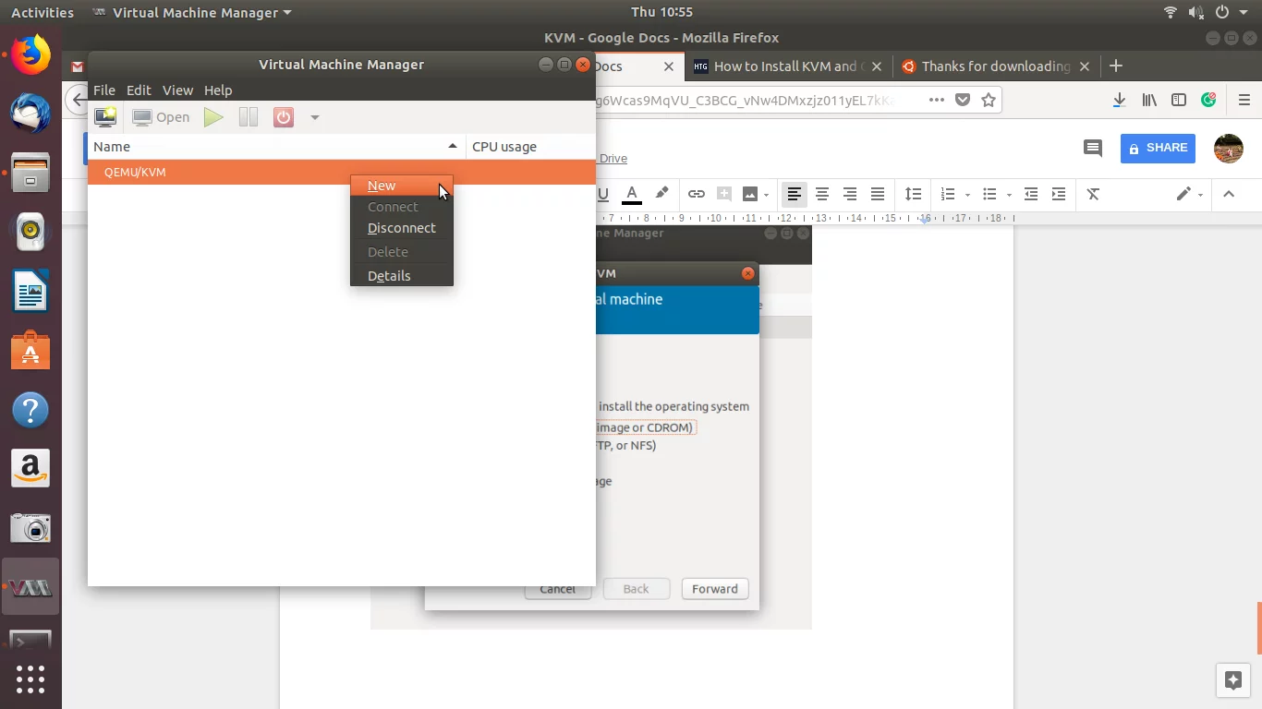
Task: Click the decrease indent icon
Action: pyautogui.click(x=1031, y=194)
